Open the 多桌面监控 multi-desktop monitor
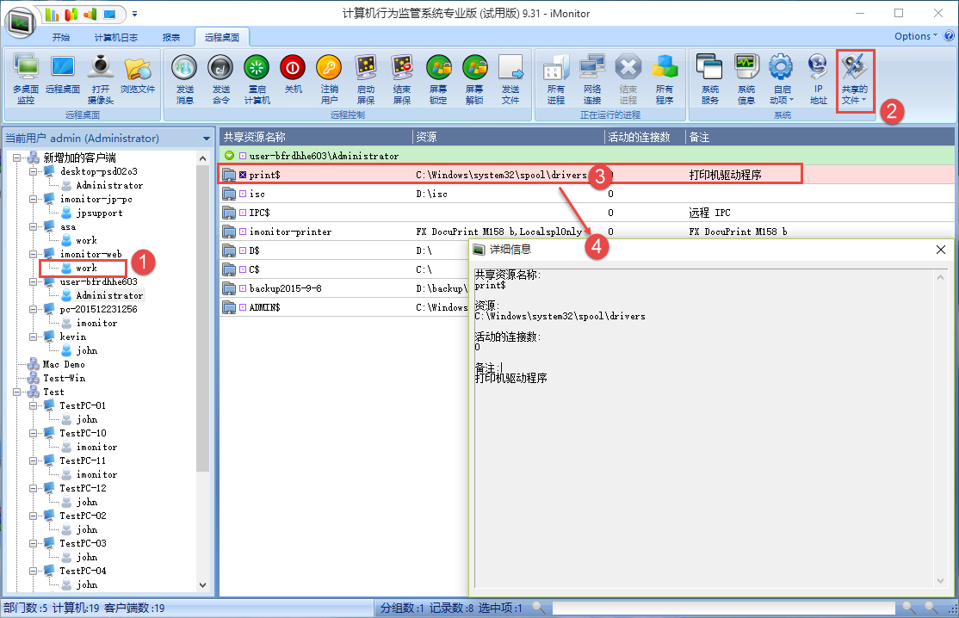The height and width of the screenshot is (618, 959). (x=26, y=77)
